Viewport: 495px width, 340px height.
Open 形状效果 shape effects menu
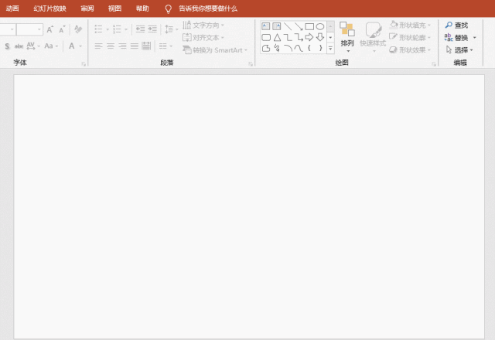[411, 49]
